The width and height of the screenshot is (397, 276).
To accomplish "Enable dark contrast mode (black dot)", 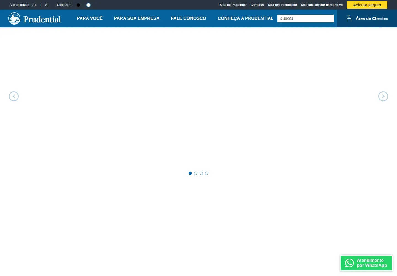I will pos(78,5).
